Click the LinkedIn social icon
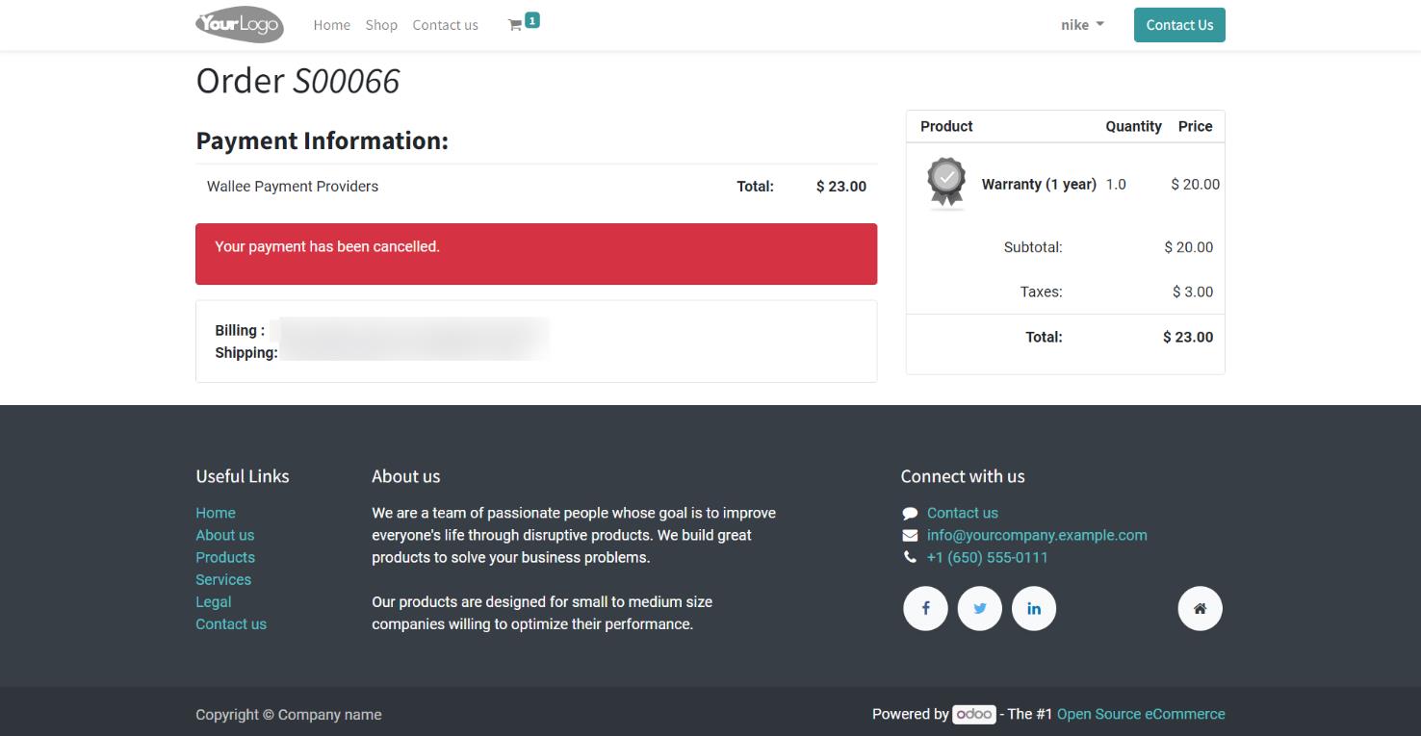The width and height of the screenshot is (1421, 736). tap(1033, 608)
